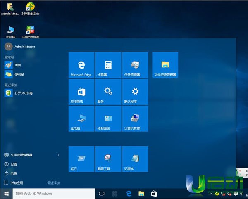Select the 此电脑 desktop icon
The width and height of the screenshot is (248, 199).
(10, 32)
